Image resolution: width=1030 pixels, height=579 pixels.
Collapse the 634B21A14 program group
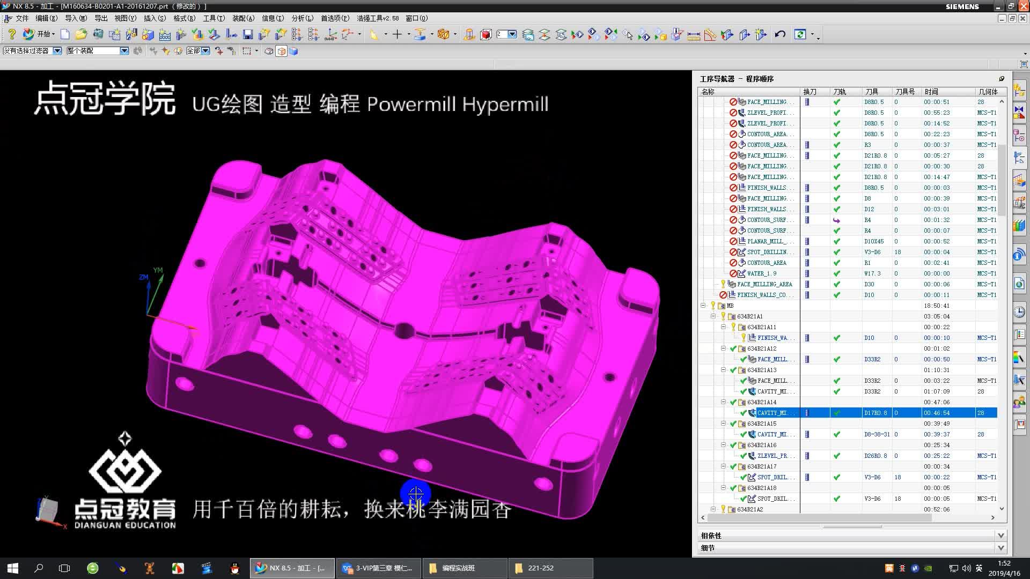click(x=723, y=402)
